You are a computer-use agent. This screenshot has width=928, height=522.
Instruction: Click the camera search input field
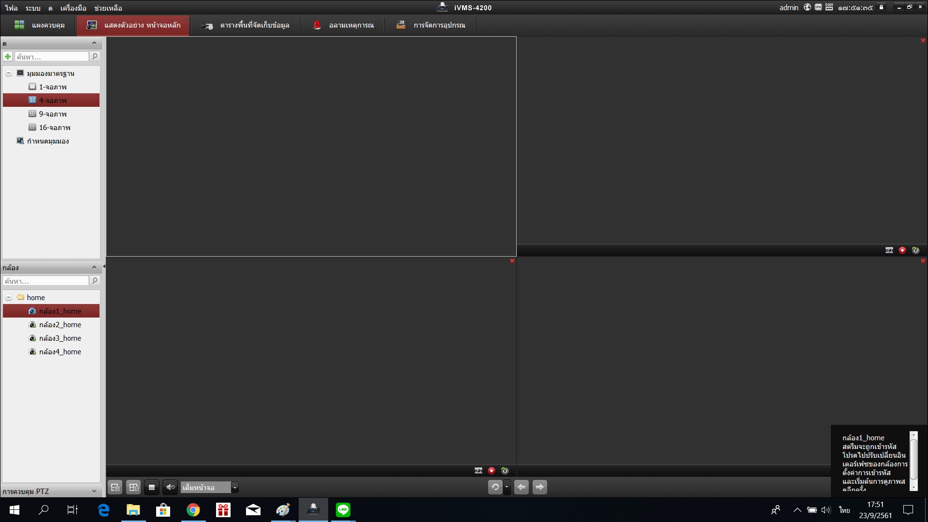46,281
